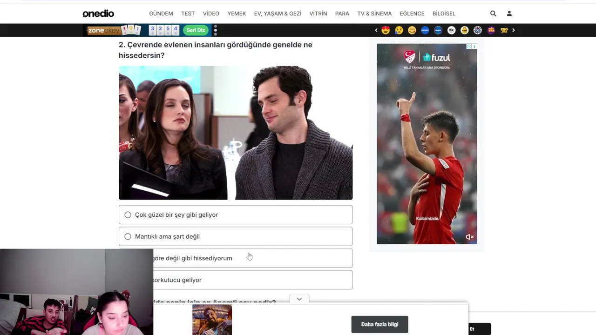Click right arrow of emoji carousel
The image size is (596, 335).
(x=514, y=30)
